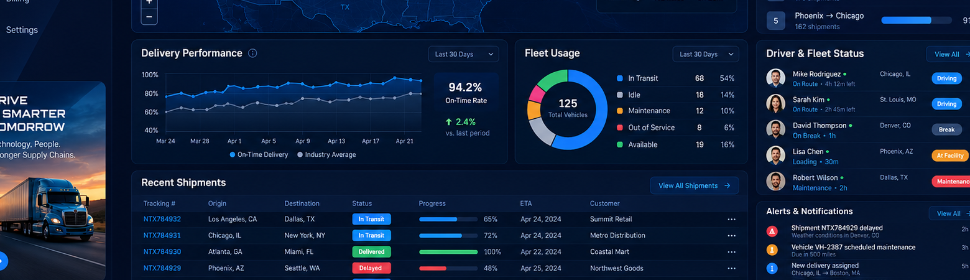
Task: Open tracking number NTX784929
Action: (x=162, y=268)
